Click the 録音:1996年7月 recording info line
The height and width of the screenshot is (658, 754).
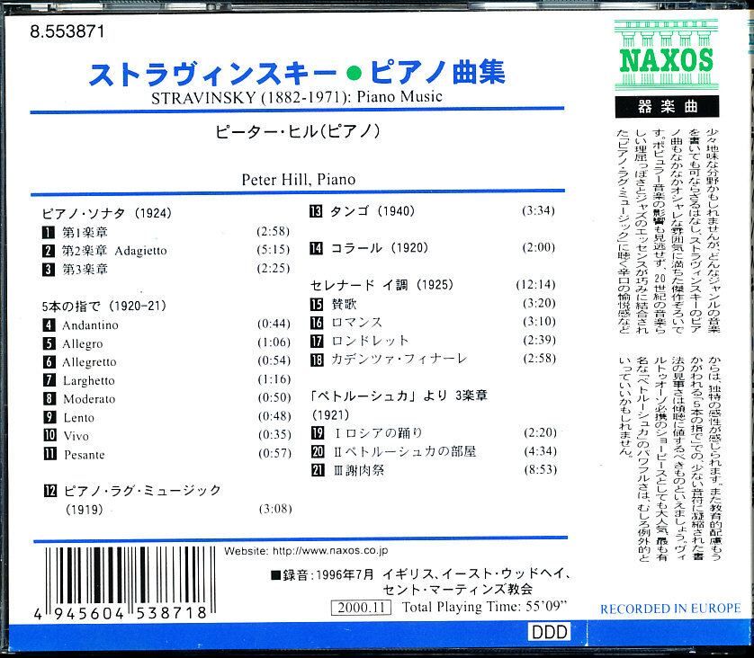421,574
